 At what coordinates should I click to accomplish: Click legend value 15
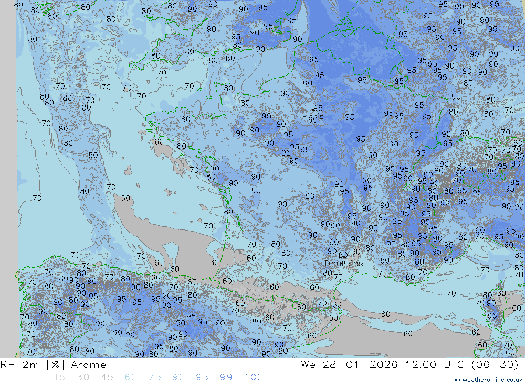point(60,377)
